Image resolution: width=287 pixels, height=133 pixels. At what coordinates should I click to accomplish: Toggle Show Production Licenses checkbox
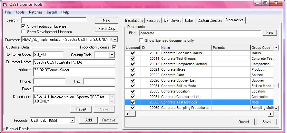pos(23,26)
